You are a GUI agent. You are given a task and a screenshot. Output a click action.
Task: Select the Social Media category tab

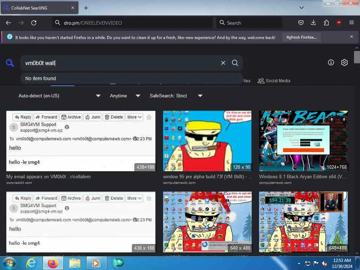click(274, 81)
